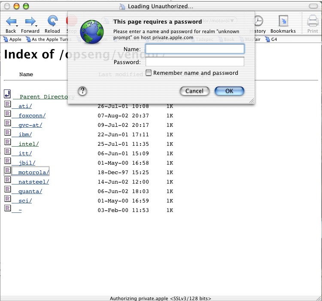This screenshot has height=301, width=322.
Task: Click the date 03-Feb-00 11:53
Action: 123,210
